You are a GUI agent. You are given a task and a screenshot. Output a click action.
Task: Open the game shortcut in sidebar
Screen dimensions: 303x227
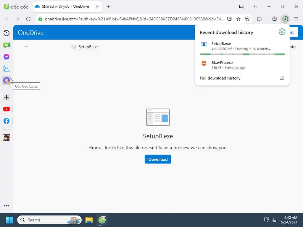coord(7,138)
